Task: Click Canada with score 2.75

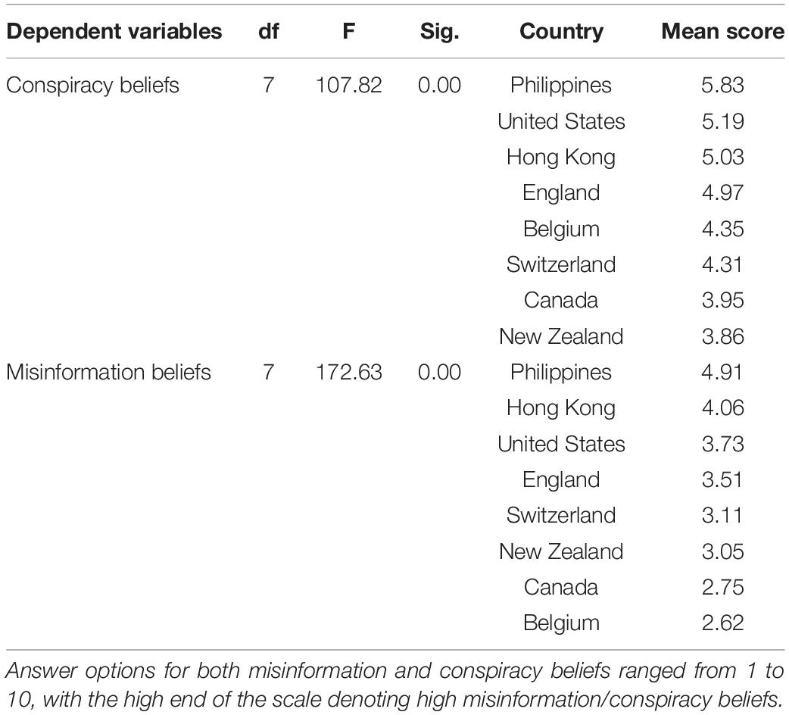Action: pos(561,587)
